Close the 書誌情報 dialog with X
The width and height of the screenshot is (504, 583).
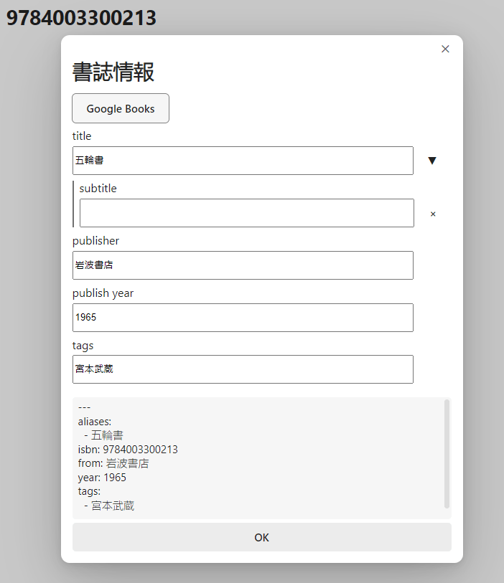[x=445, y=49]
